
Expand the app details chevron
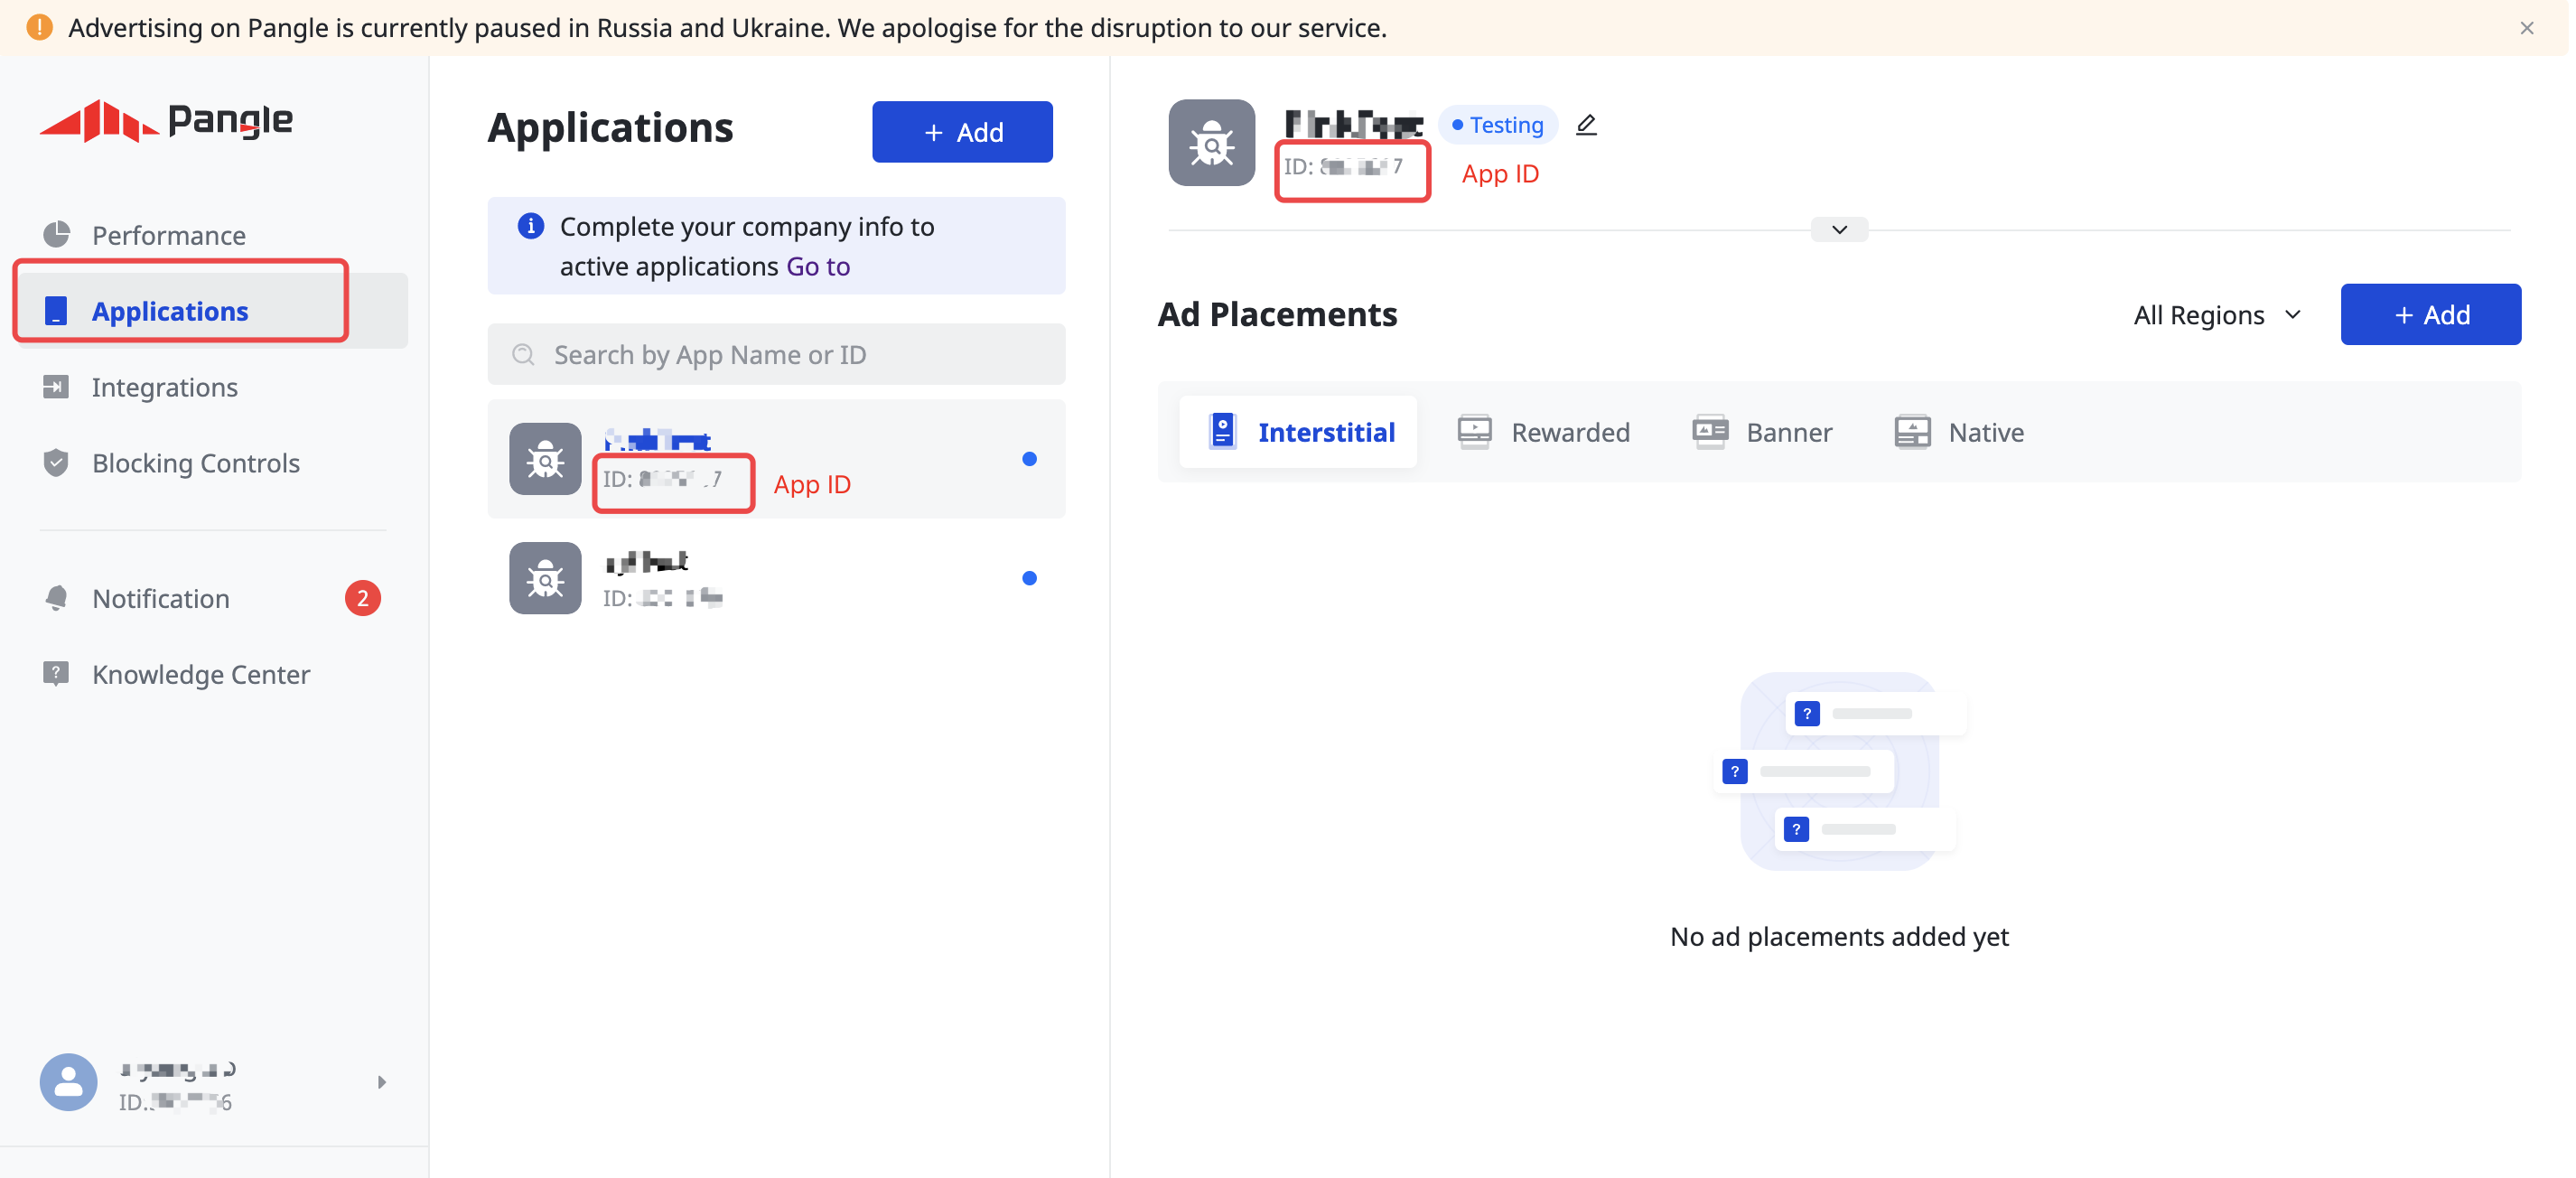[x=1838, y=230]
